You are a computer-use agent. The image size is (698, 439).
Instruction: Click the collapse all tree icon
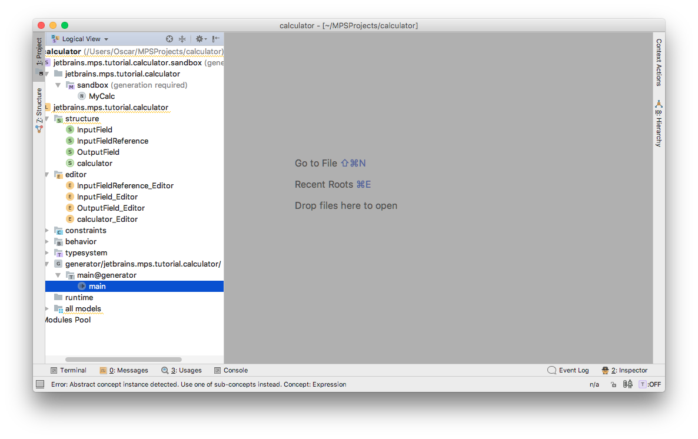coord(182,39)
